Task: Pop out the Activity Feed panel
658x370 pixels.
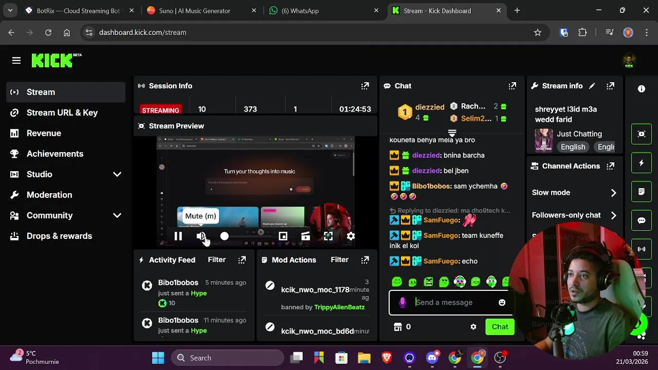Action: 242,260
